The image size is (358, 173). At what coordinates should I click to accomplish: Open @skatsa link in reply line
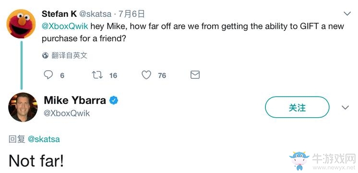click(44, 139)
